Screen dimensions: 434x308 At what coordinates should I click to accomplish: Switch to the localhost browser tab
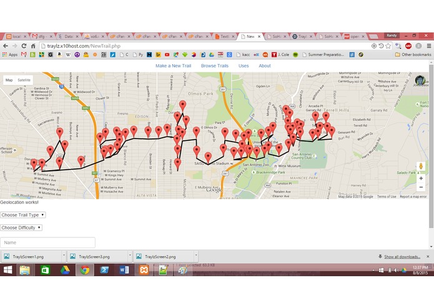[16, 36]
